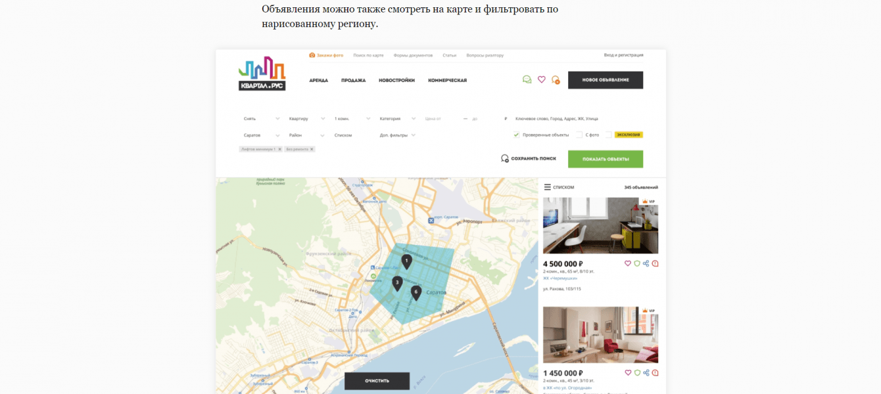The image size is (881, 394).
Task: Click map pin marker number 1
Action: [406, 262]
